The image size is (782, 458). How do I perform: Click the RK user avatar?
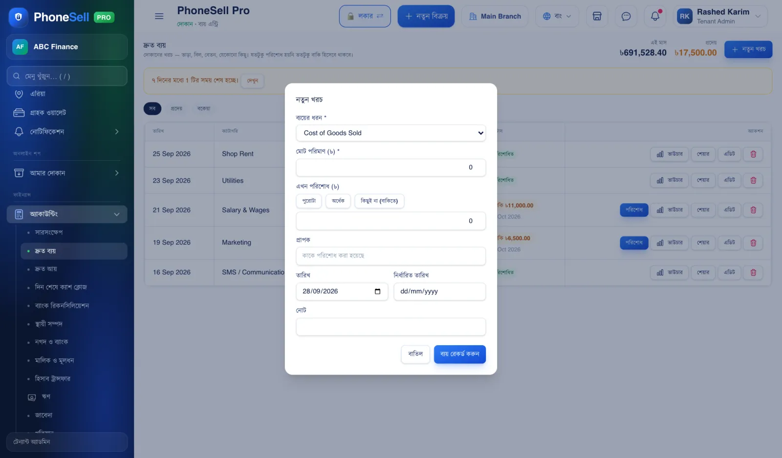(684, 16)
